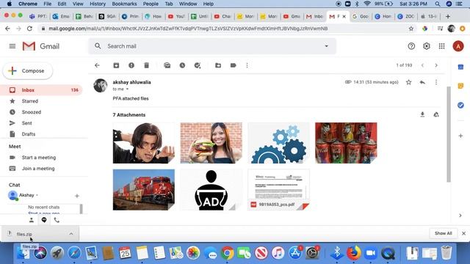The width and height of the screenshot is (470, 264).
Task: Compose a new email
Action: click(28, 71)
